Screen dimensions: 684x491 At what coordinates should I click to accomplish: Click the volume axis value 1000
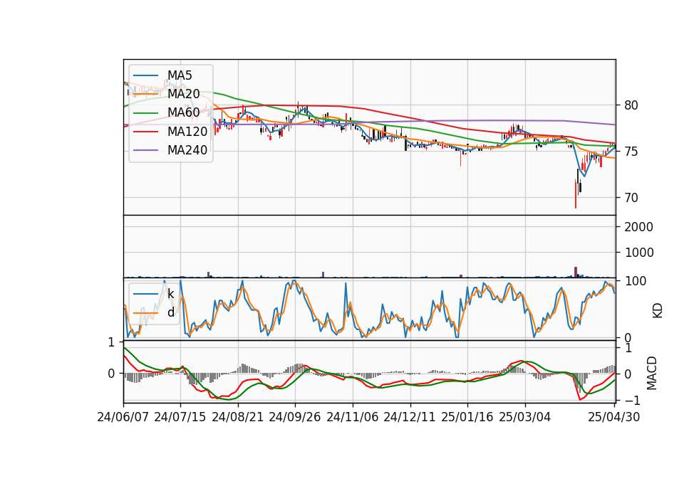639,253
